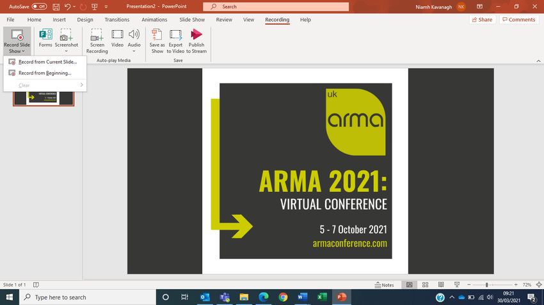This screenshot has height=305, width=544.
Task: Open Microsoft Edge from taskbar
Action: pos(263,297)
